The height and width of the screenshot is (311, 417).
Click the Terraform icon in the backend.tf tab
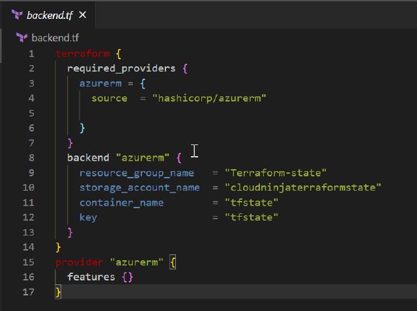(16, 14)
